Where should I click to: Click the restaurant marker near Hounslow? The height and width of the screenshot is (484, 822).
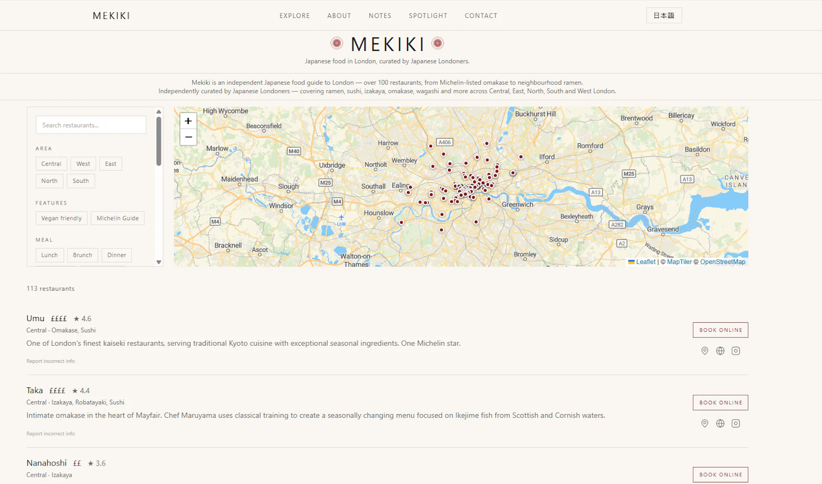tap(401, 222)
